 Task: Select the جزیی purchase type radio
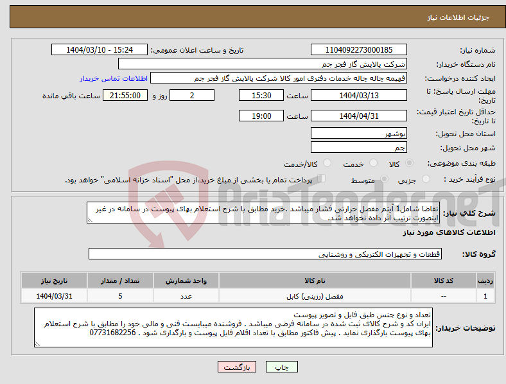click(x=426, y=179)
